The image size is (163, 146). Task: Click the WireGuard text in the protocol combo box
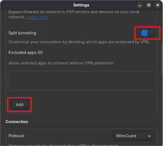coord(126,136)
